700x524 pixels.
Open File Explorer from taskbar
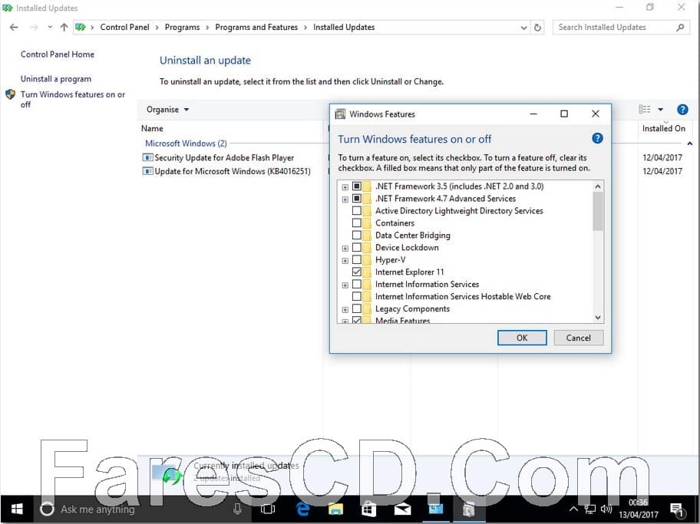[x=335, y=509]
